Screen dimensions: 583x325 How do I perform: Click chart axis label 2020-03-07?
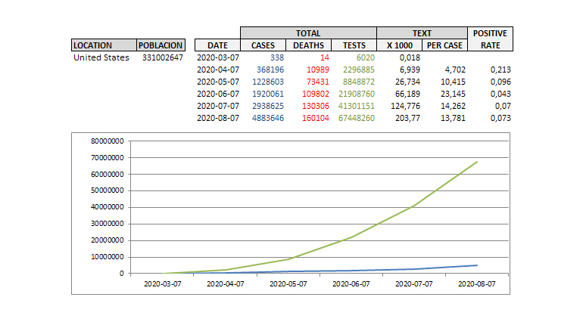(x=163, y=284)
